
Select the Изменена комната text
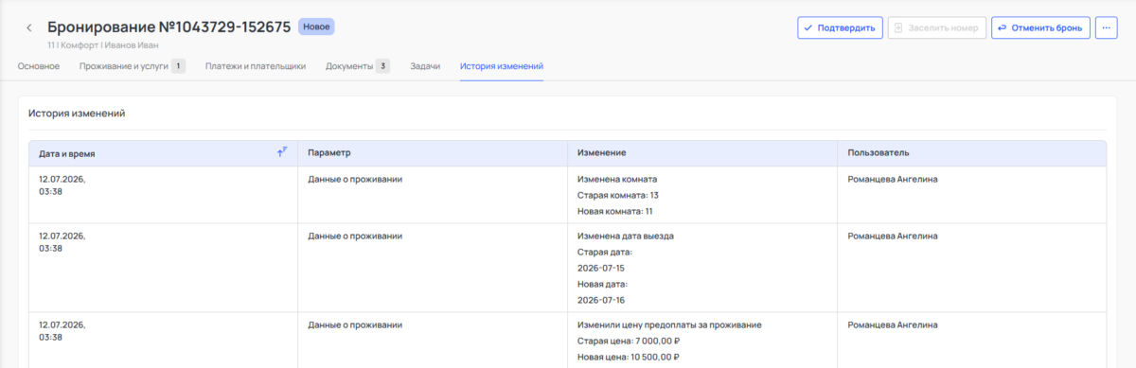click(617, 179)
